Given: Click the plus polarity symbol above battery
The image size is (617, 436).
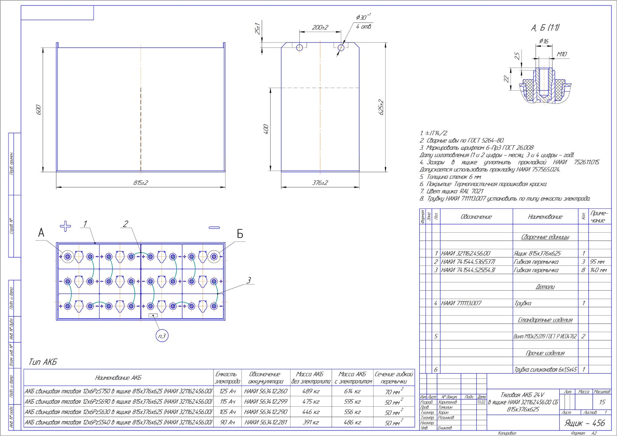Looking at the screenshot, I should coord(65,226).
